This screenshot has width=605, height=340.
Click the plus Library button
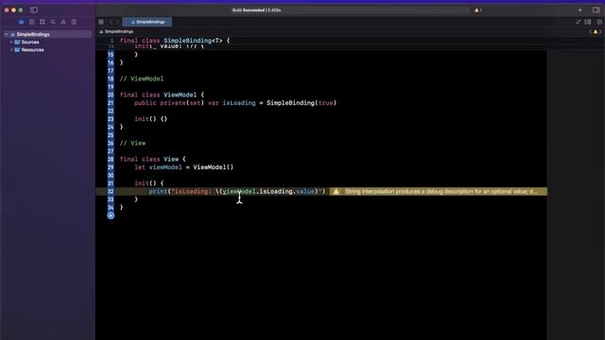click(579, 10)
